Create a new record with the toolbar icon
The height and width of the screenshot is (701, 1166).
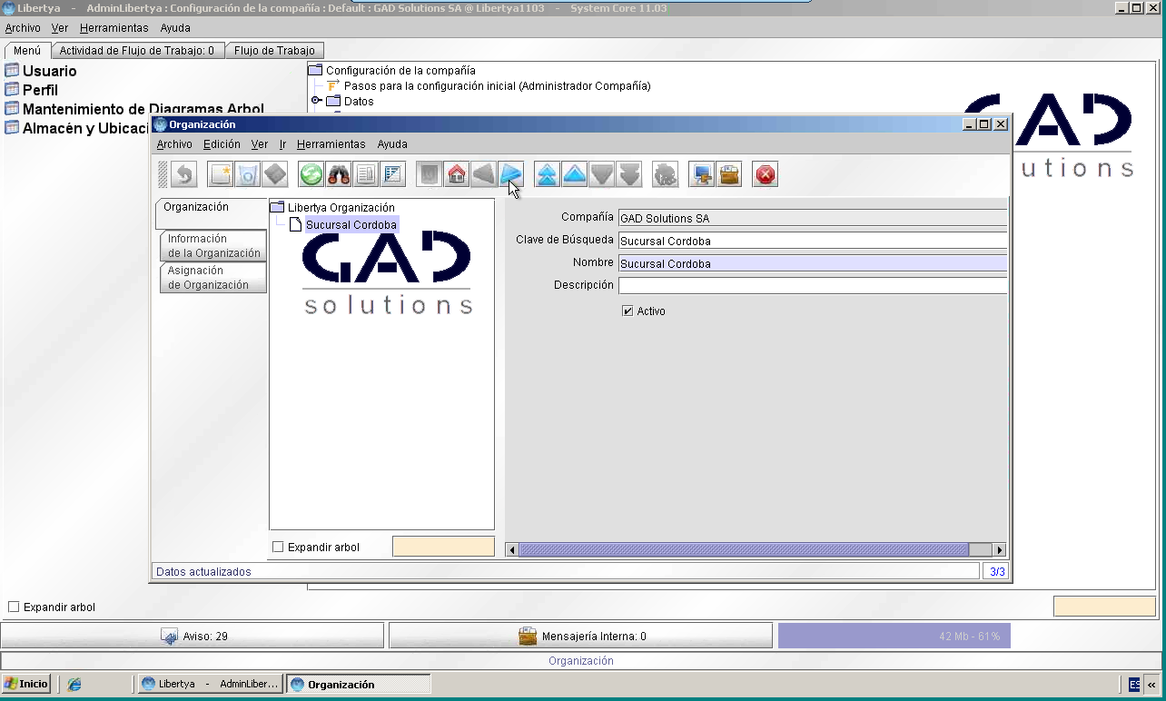tap(221, 174)
